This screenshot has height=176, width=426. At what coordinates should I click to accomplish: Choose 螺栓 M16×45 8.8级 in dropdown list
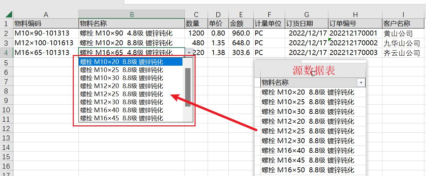[131, 118]
